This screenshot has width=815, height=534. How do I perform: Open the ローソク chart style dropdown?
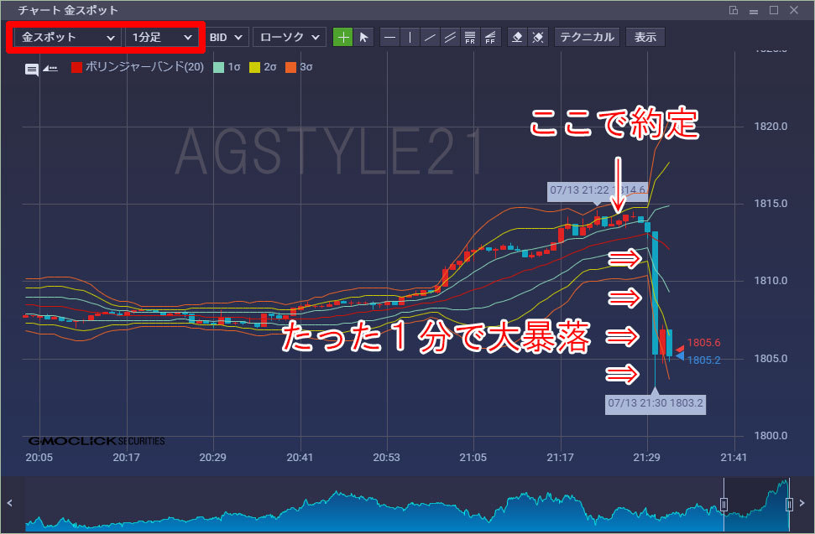[x=290, y=38]
